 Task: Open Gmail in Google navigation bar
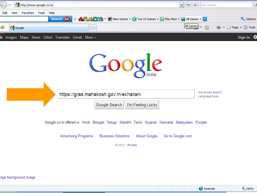[x=77, y=38]
